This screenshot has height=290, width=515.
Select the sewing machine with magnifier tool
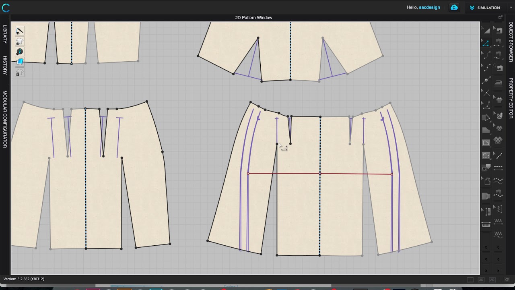[499, 67]
